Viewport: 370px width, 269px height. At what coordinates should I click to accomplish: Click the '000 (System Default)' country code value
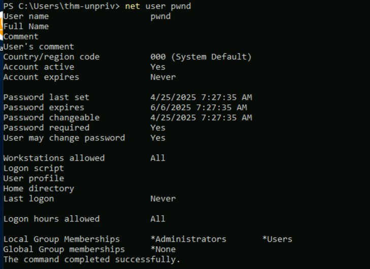tap(201, 57)
